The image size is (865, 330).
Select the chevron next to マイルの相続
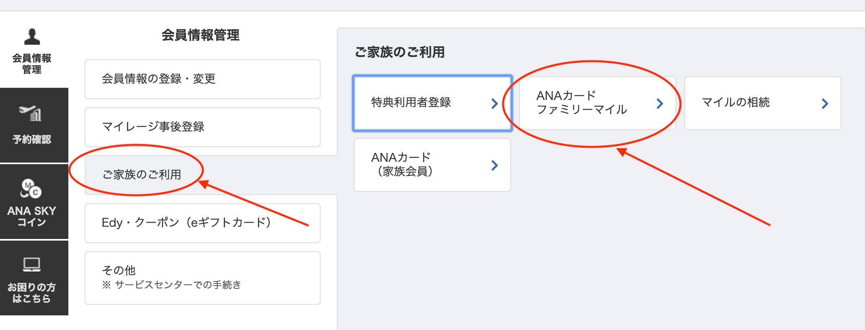point(824,103)
